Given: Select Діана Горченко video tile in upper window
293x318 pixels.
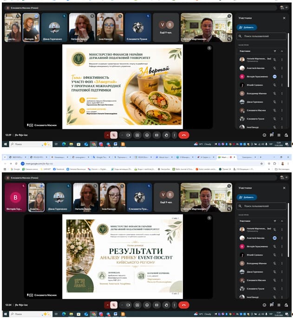Looking at the screenshot, I should click(54, 27).
